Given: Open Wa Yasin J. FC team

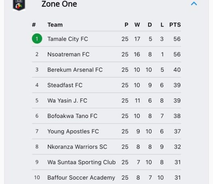Looking at the screenshot, I should pos(106,100).
